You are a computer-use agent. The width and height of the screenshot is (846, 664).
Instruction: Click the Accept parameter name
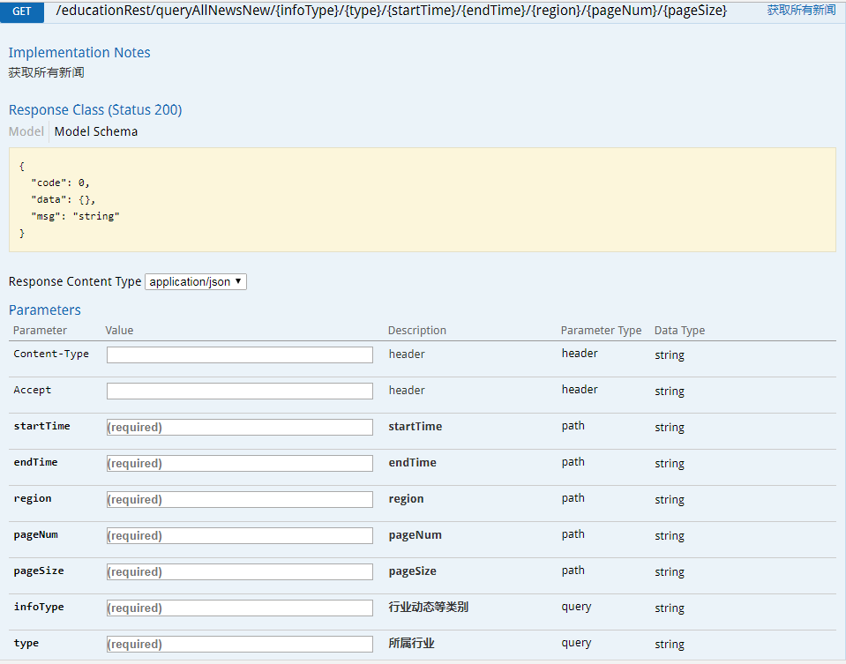pyautogui.click(x=33, y=390)
